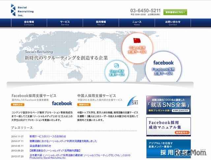
Task: Click the プレスリリース heading
Action: pos(22,128)
